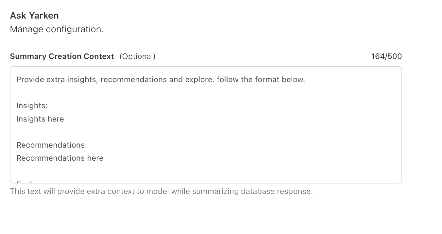Click the 164/500 character counter

tap(386, 56)
